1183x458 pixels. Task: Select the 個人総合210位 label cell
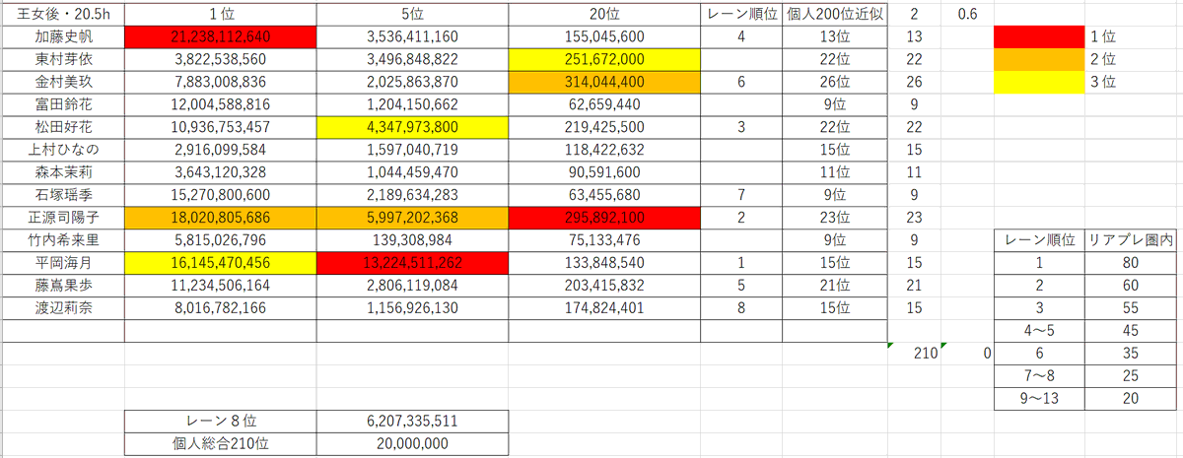click(x=221, y=444)
